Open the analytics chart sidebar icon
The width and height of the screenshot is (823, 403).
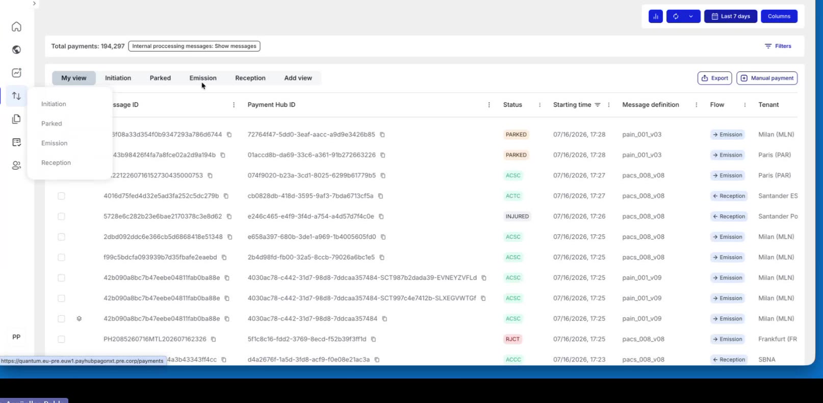click(16, 72)
